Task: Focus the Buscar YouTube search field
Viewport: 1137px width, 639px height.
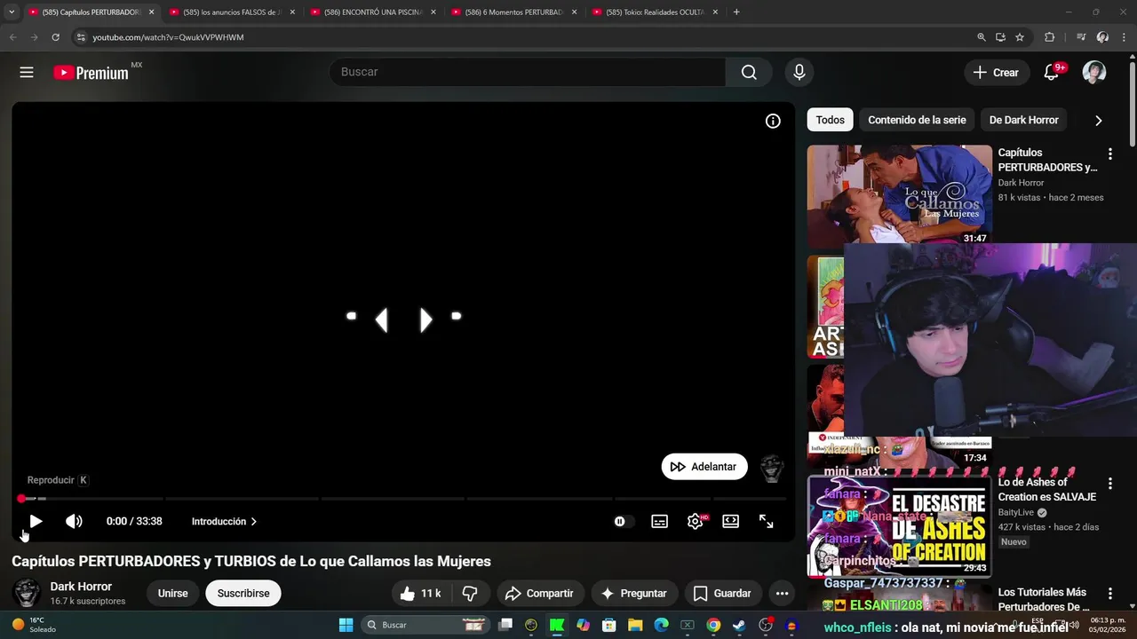Action: pyautogui.click(x=528, y=72)
